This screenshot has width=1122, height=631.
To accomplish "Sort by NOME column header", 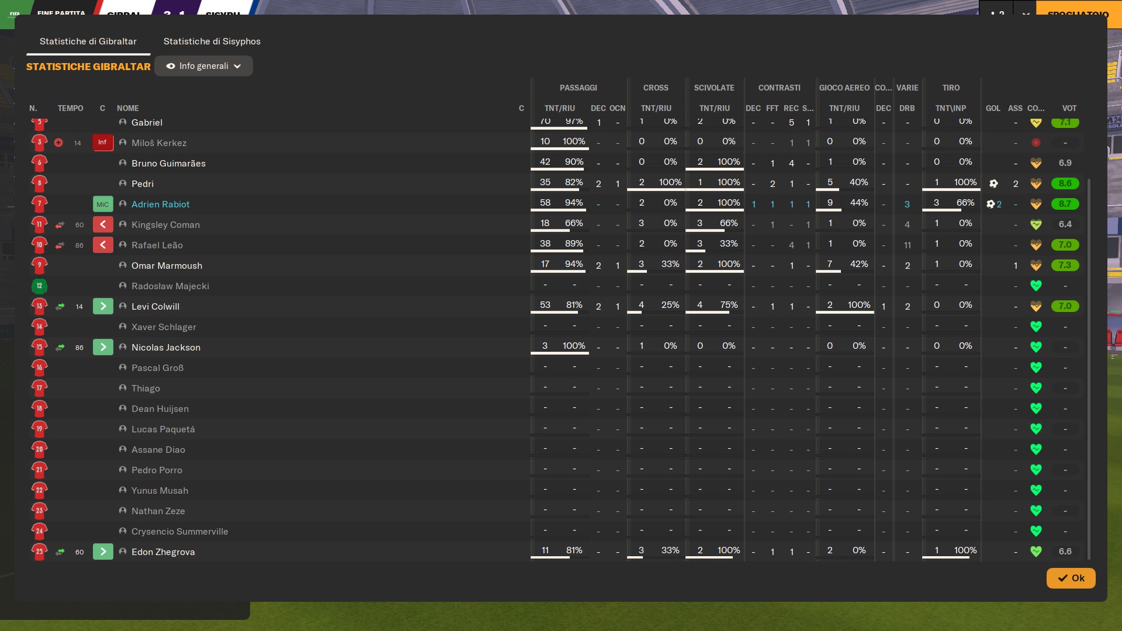I will click(128, 108).
